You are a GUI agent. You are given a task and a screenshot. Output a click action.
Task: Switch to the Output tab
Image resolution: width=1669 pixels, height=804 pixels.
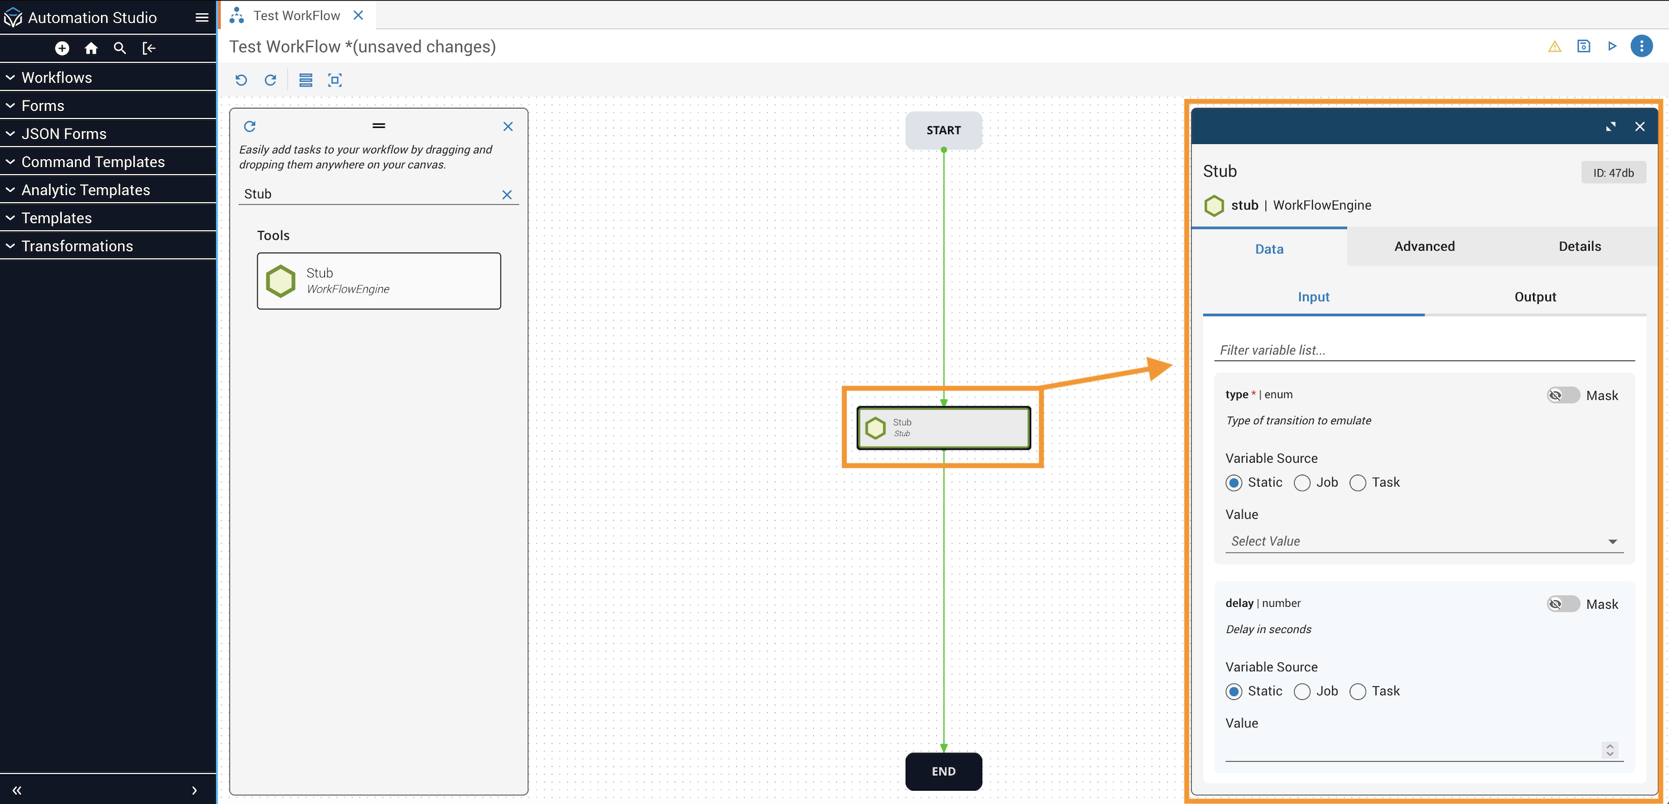click(1534, 297)
